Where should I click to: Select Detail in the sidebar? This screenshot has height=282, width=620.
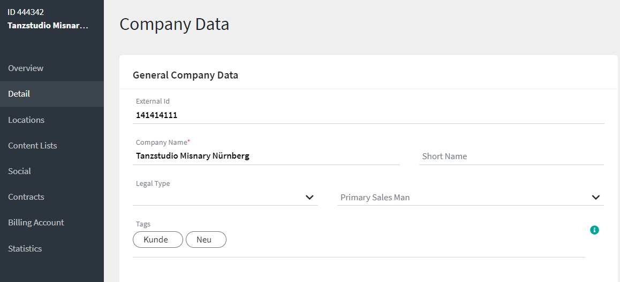coord(19,94)
